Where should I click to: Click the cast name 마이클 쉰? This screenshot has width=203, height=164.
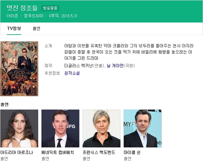[x=132, y=152]
